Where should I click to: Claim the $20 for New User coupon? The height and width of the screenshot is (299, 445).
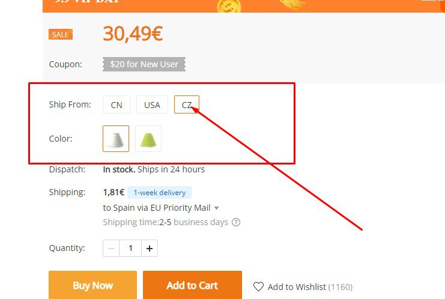pyautogui.click(x=144, y=64)
